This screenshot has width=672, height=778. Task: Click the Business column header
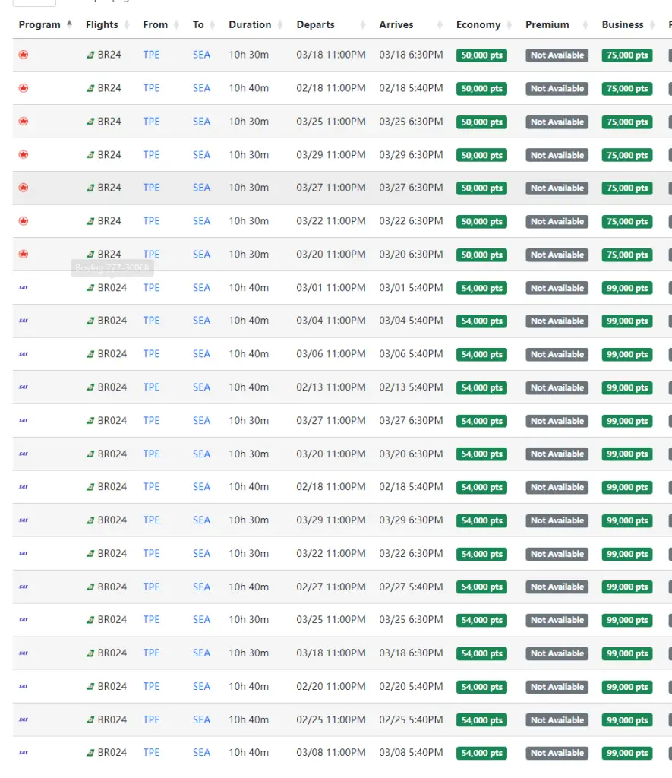pyautogui.click(x=622, y=25)
